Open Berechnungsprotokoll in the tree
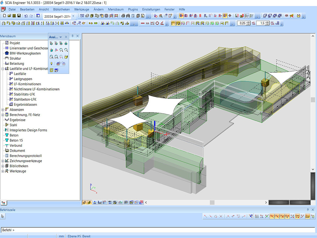Image resolution: width=317 pixels, height=238 pixels. point(25,156)
